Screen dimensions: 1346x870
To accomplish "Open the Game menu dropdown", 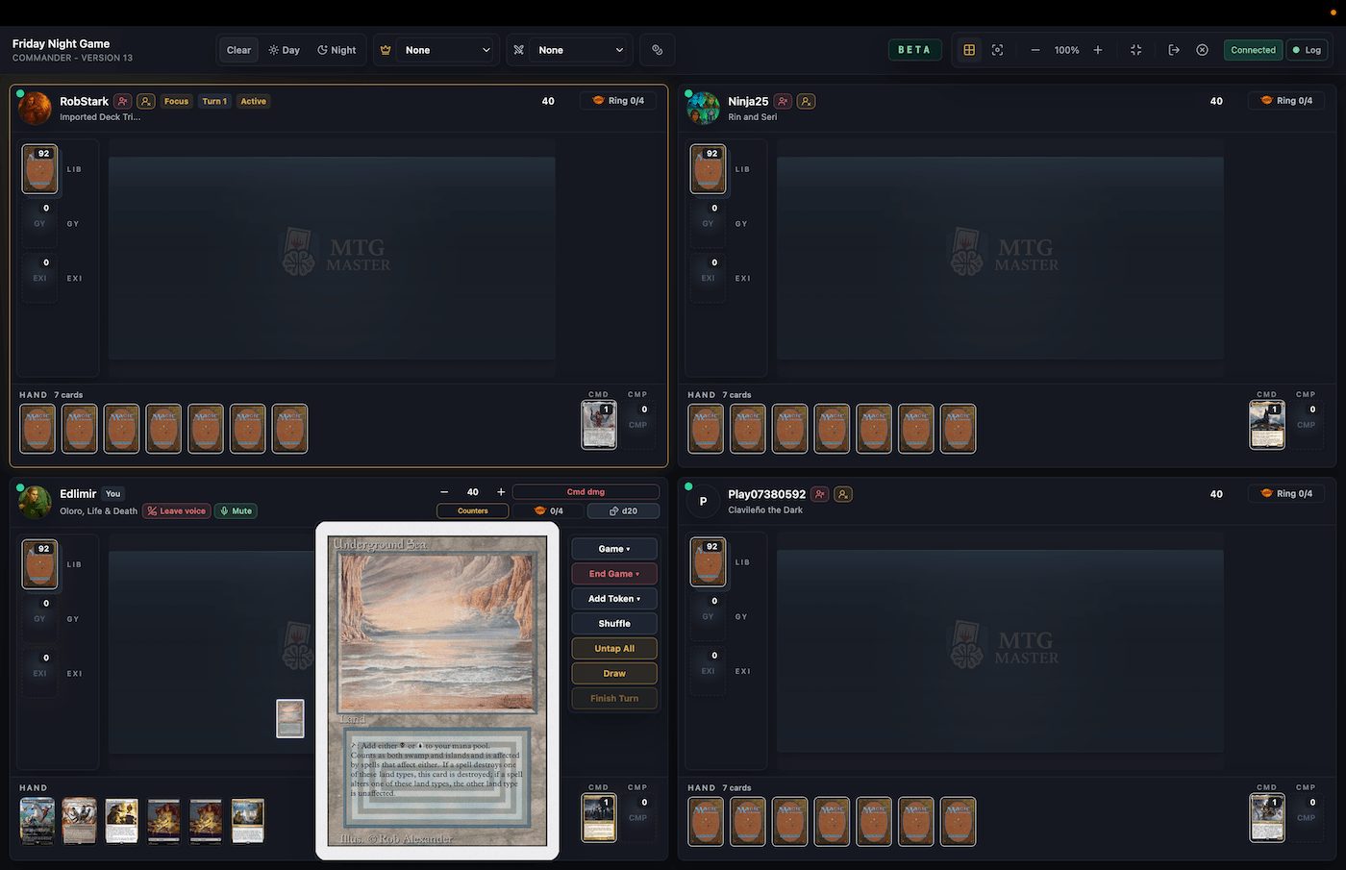I will 614,549.
